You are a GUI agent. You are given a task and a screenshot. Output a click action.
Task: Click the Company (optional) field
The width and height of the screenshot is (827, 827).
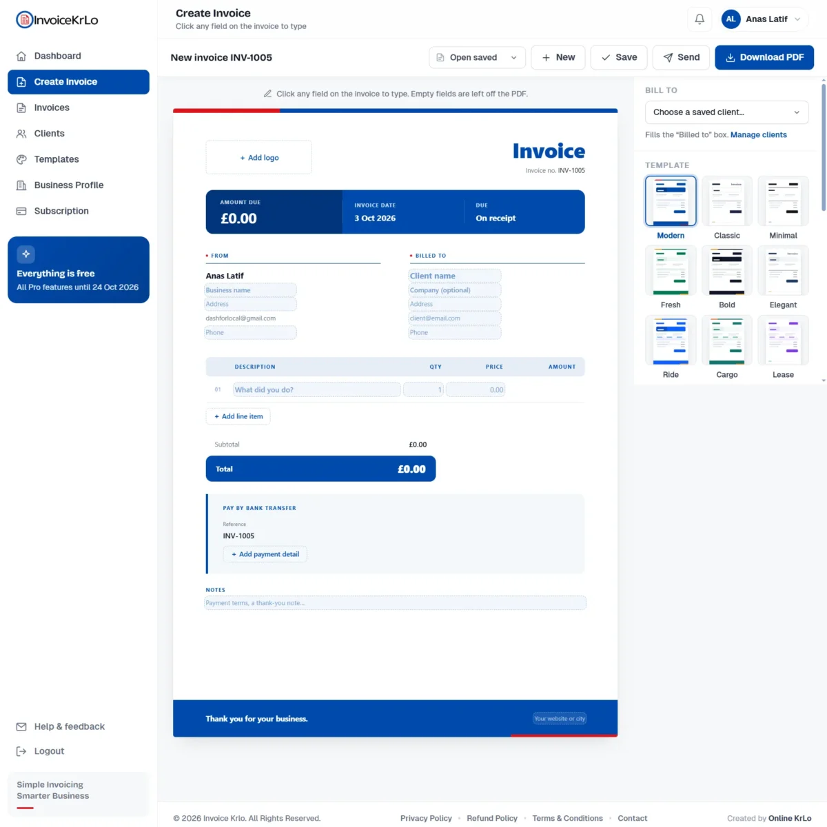455,290
